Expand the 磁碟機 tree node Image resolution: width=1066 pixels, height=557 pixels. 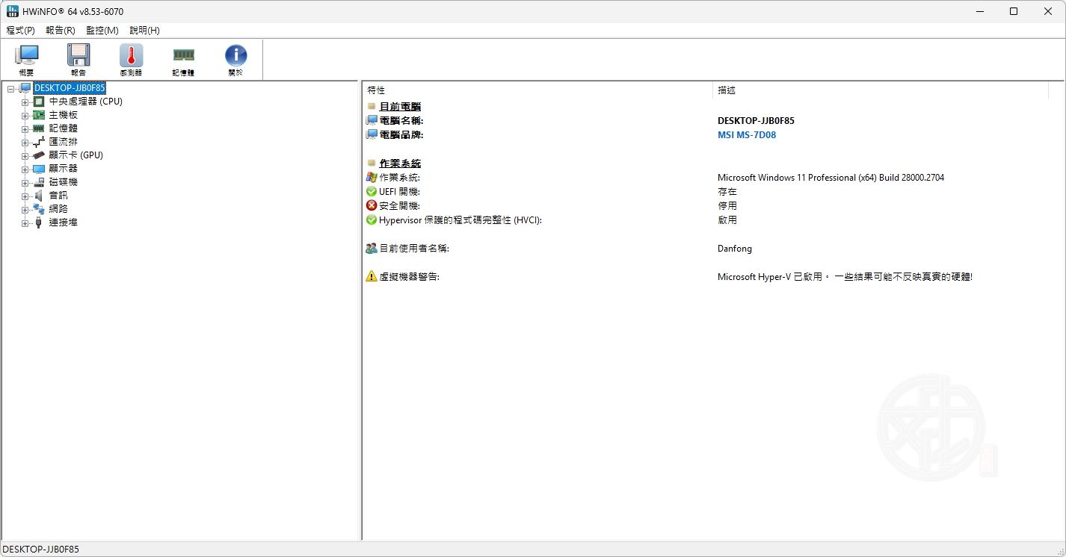[x=25, y=183]
